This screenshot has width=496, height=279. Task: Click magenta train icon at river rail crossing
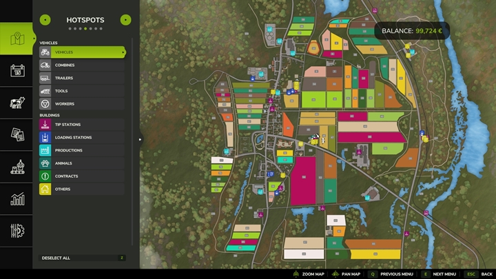click(426, 213)
